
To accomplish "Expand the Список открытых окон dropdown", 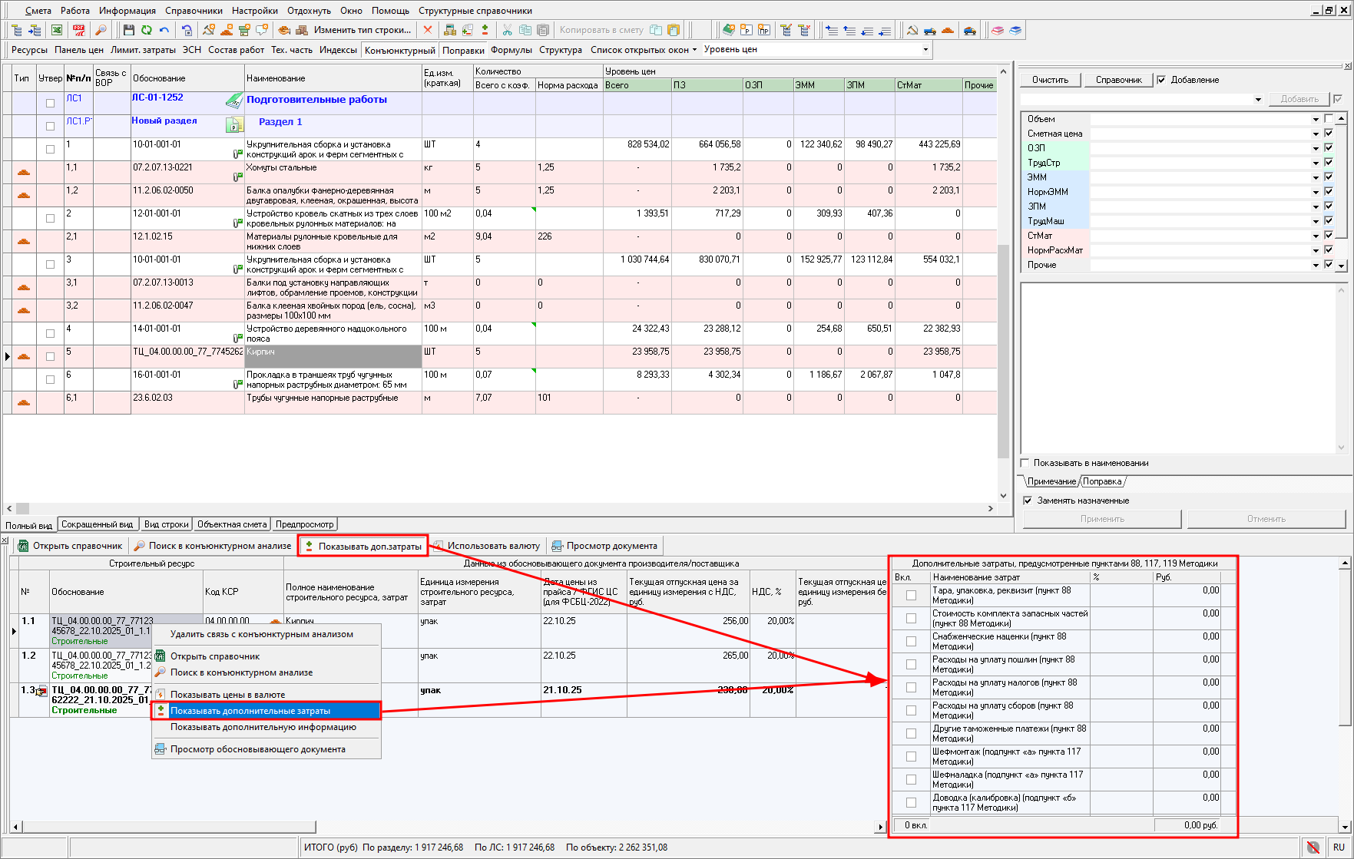I will point(644,50).
